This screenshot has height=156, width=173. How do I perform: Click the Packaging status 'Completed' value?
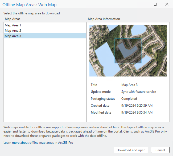[x=129, y=99]
